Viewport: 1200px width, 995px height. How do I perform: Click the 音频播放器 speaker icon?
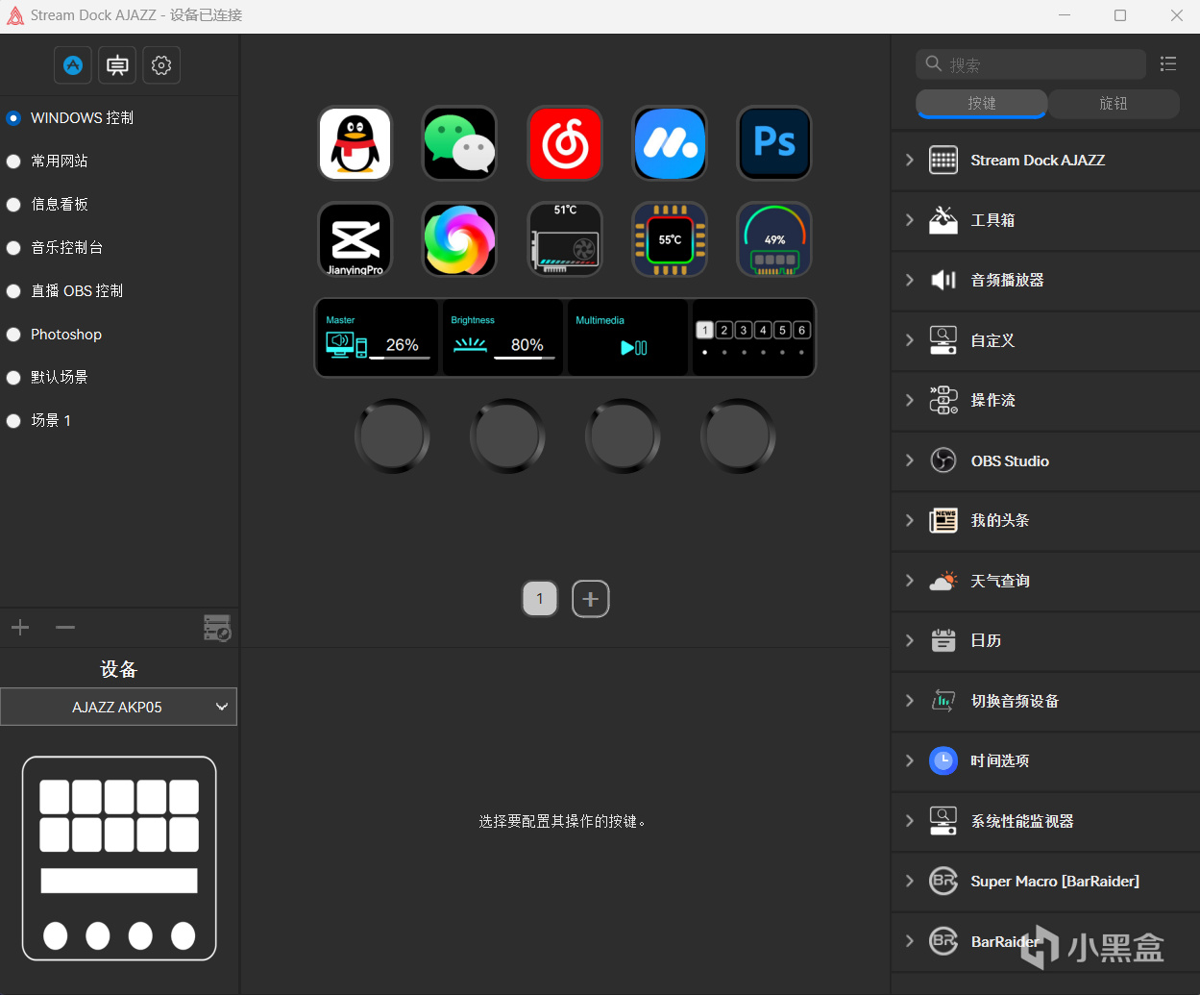(x=943, y=280)
